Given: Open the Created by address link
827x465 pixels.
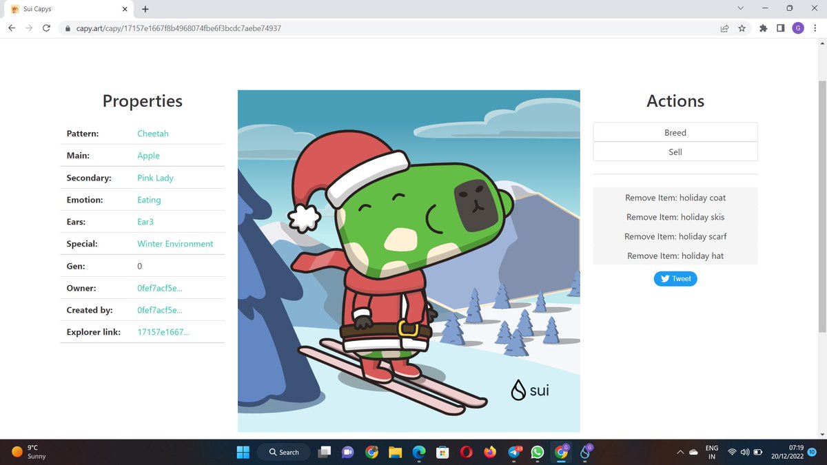Looking at the screenshot, I should pos(160,310).
